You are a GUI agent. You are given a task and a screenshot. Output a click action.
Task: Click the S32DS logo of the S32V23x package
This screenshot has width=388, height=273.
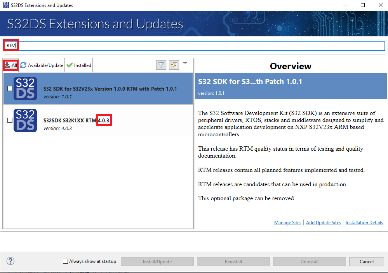click(x=25, y=89)
